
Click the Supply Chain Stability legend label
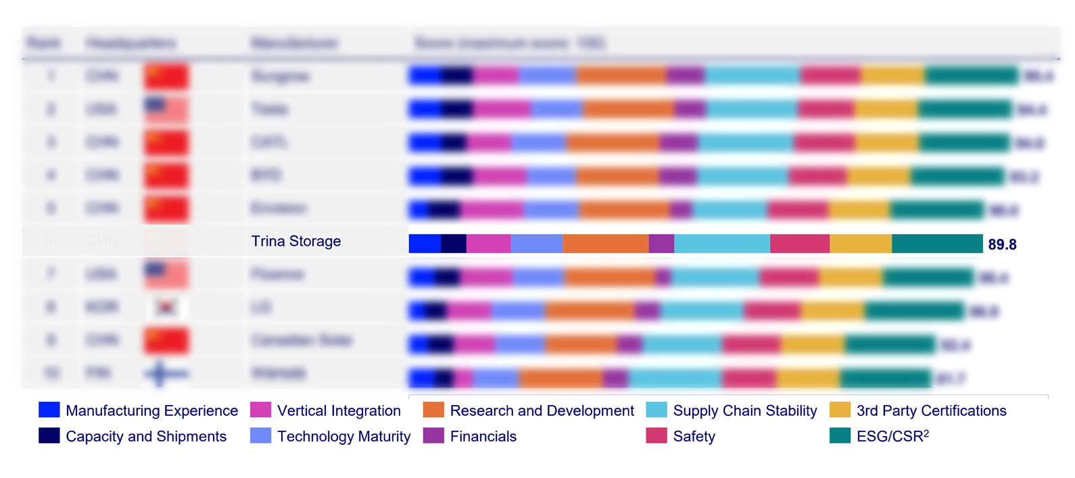coord(745,410)
